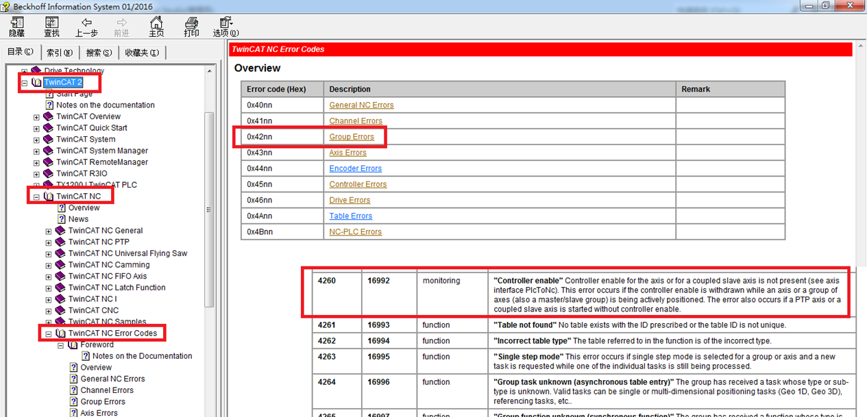Collapse the TwinCAT 2 tree node
This screenshot has height=417, width=867.
(x=24, y=82)
